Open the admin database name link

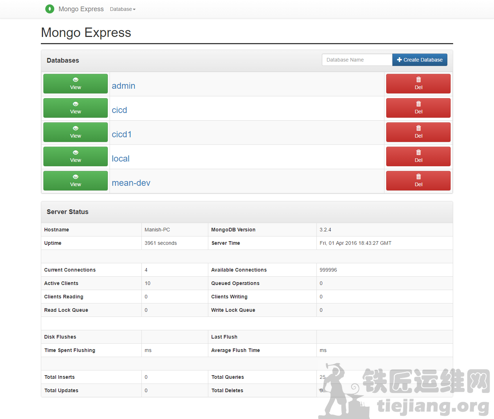coord(123,86)
